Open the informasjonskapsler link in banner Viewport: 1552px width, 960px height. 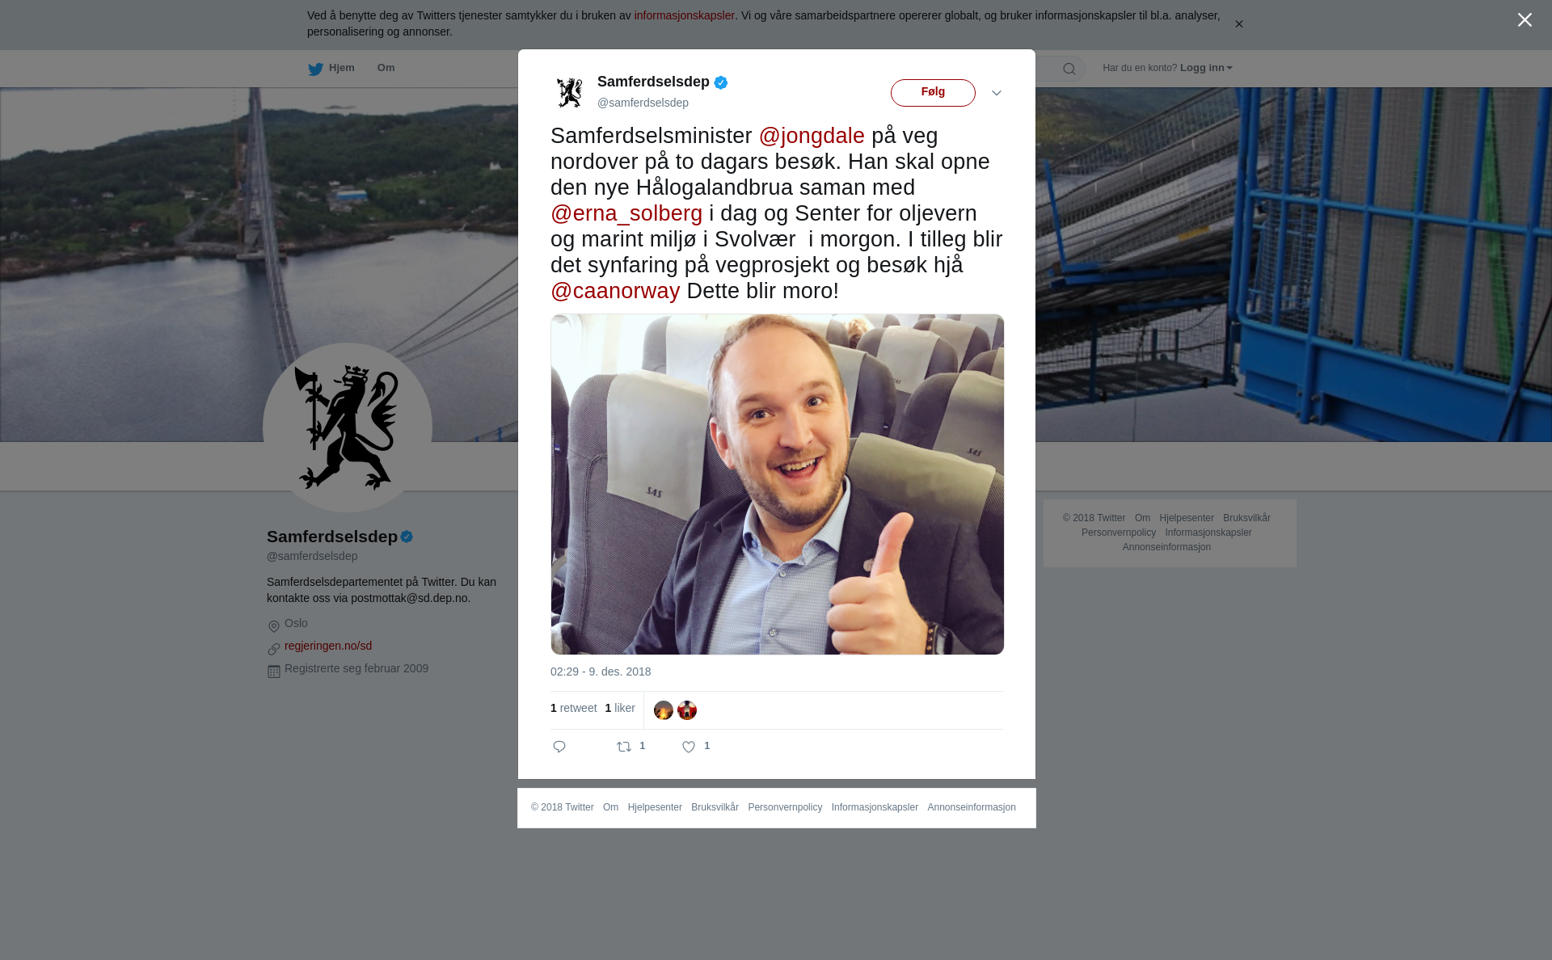click(x=684, y=15)
